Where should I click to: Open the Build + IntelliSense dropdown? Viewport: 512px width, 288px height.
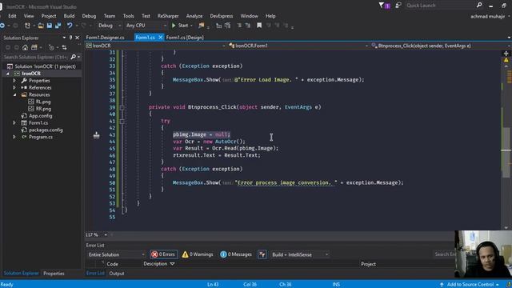tap(300, 254)
